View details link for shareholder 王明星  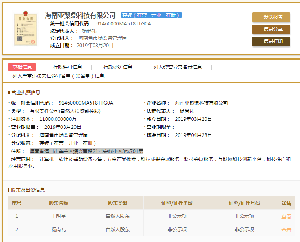pyautogui.click(x=286, y=216)
